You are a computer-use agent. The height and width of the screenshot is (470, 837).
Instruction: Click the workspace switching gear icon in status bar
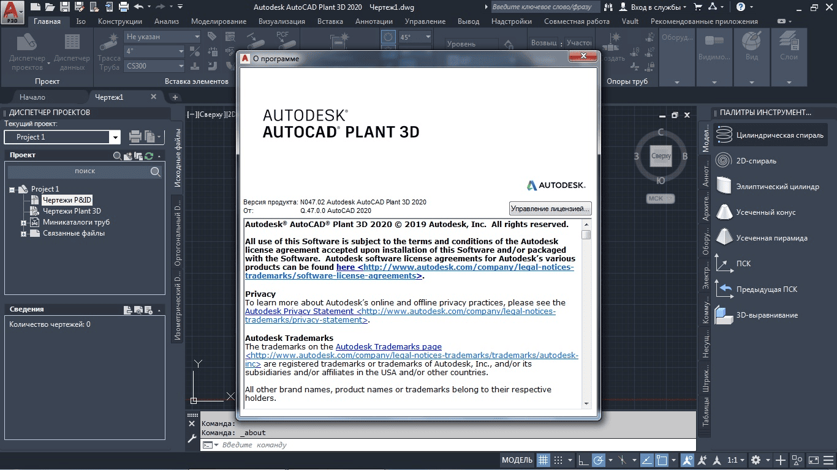tap(756, 460)
